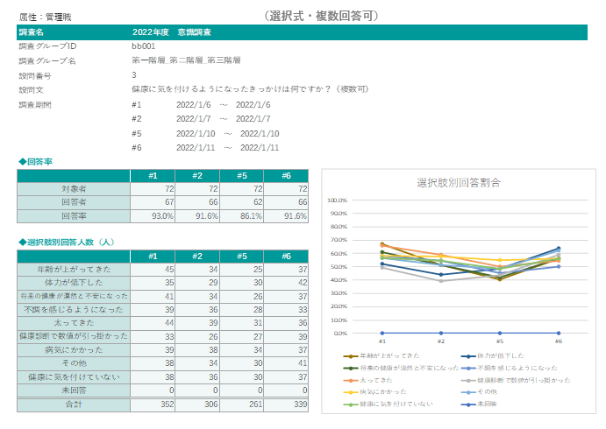The width and height of the screenshot is (606, 429).
Task: Click the 2022年度 意識調査 survey title
Action: 172,32
